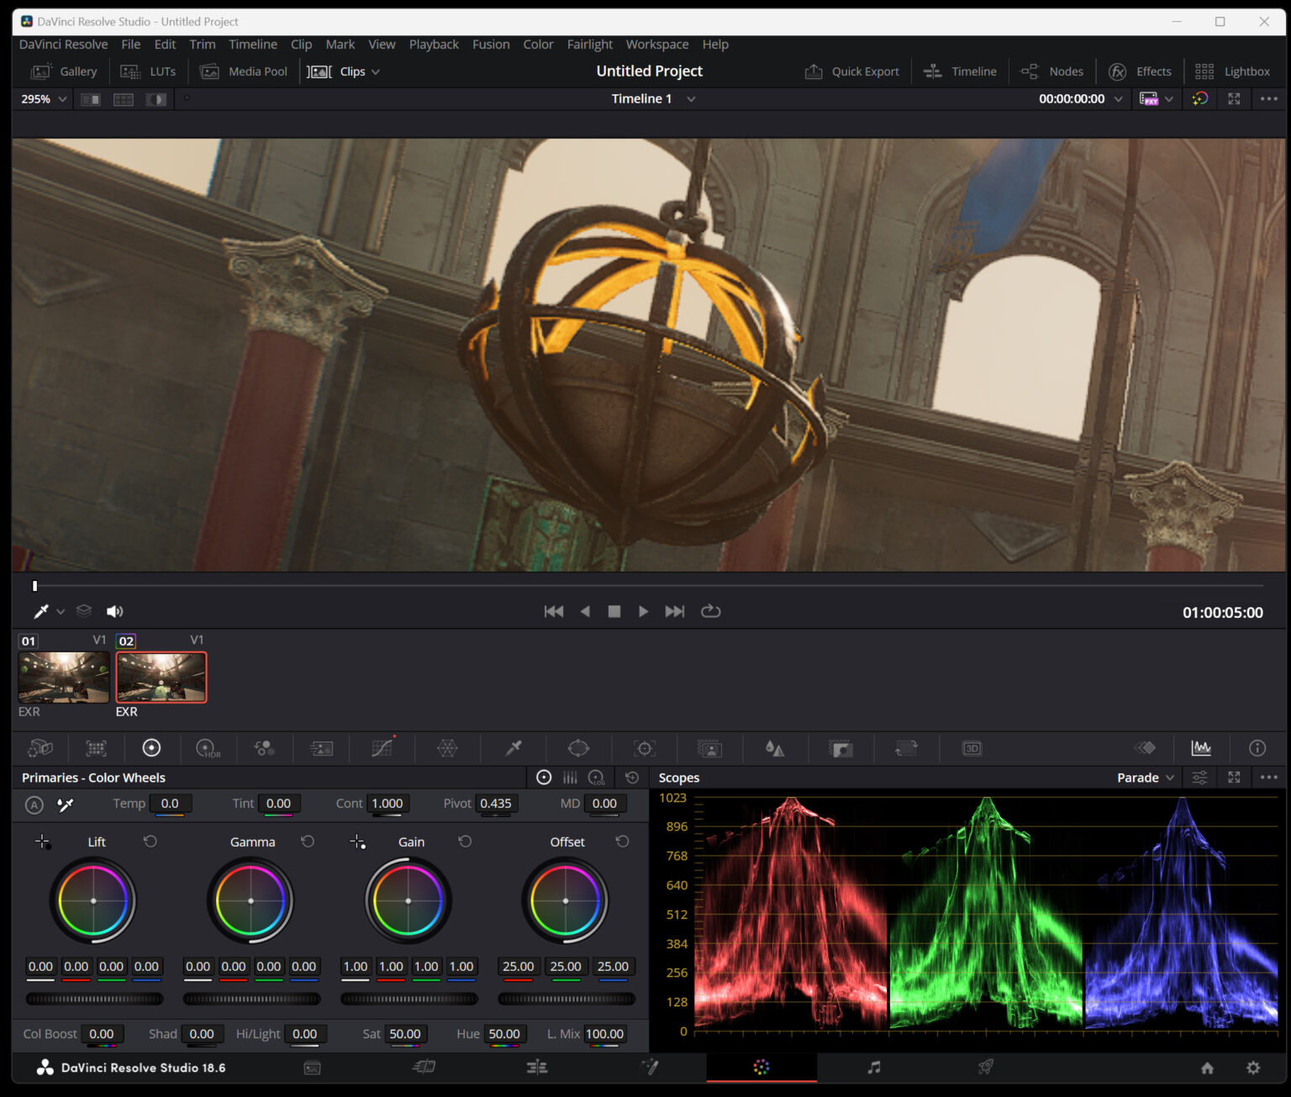The height and width of the screenshot is (1097, 1291).
Task: Select the Qualifier tool
Action: click(x=514, y=748)
